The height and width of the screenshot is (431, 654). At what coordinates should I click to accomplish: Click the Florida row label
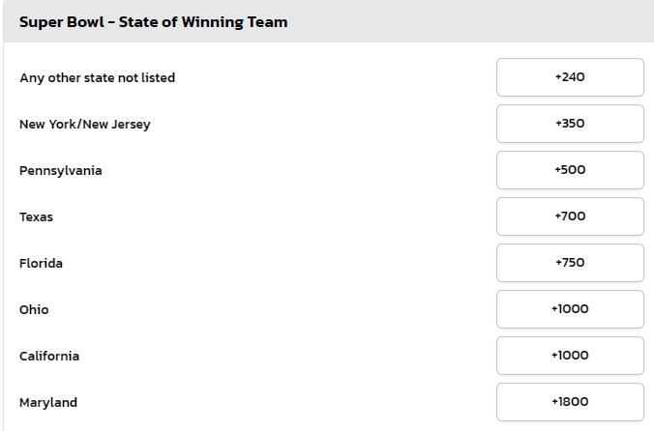(x=41, y=263)
